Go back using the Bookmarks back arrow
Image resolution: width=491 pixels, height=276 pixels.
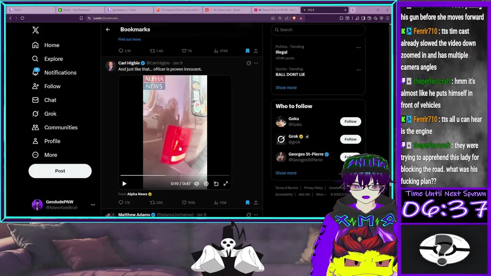(108, 30)
